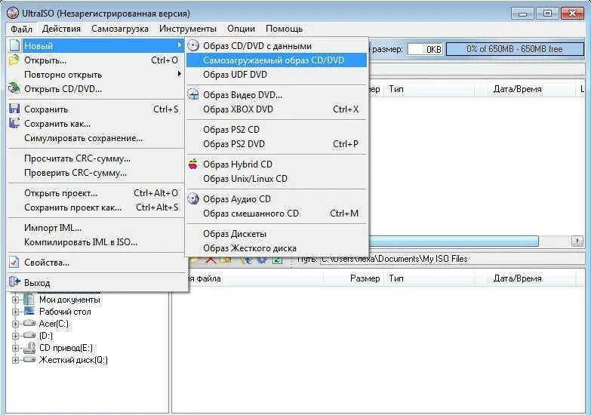
Task: Click the checkmark icon beside Свойства...
Action: 14,262
